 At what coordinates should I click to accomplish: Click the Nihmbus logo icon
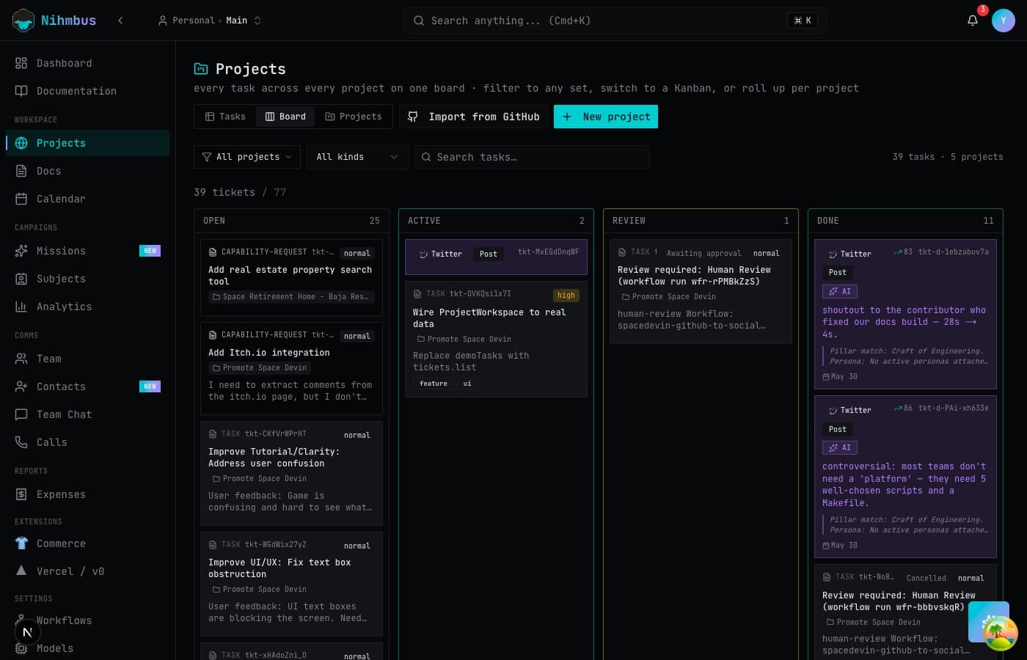click(x=23, y=21)
